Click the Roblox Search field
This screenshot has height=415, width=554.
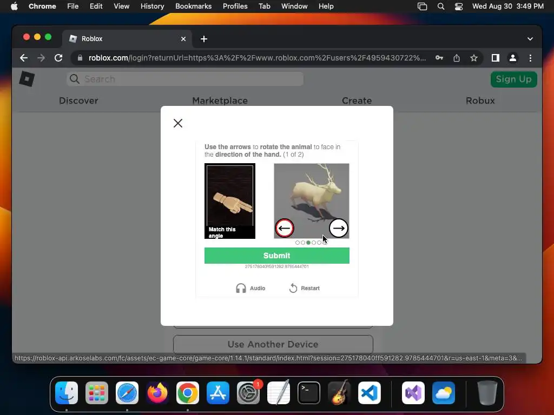[185, 79]
